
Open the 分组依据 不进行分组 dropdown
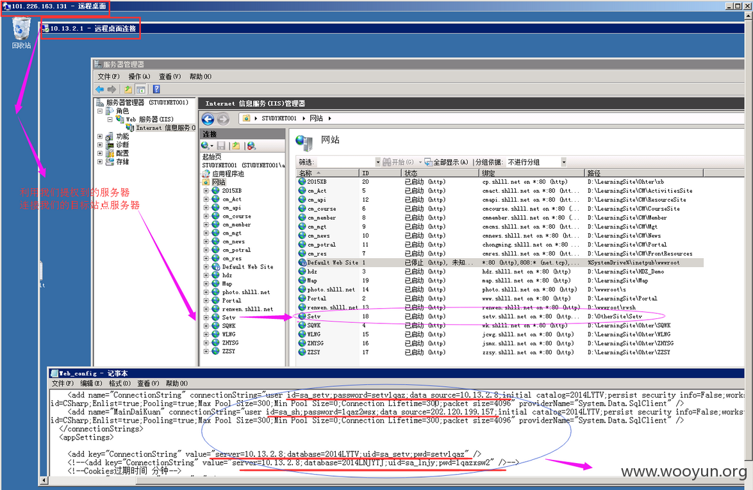point(564,162)
